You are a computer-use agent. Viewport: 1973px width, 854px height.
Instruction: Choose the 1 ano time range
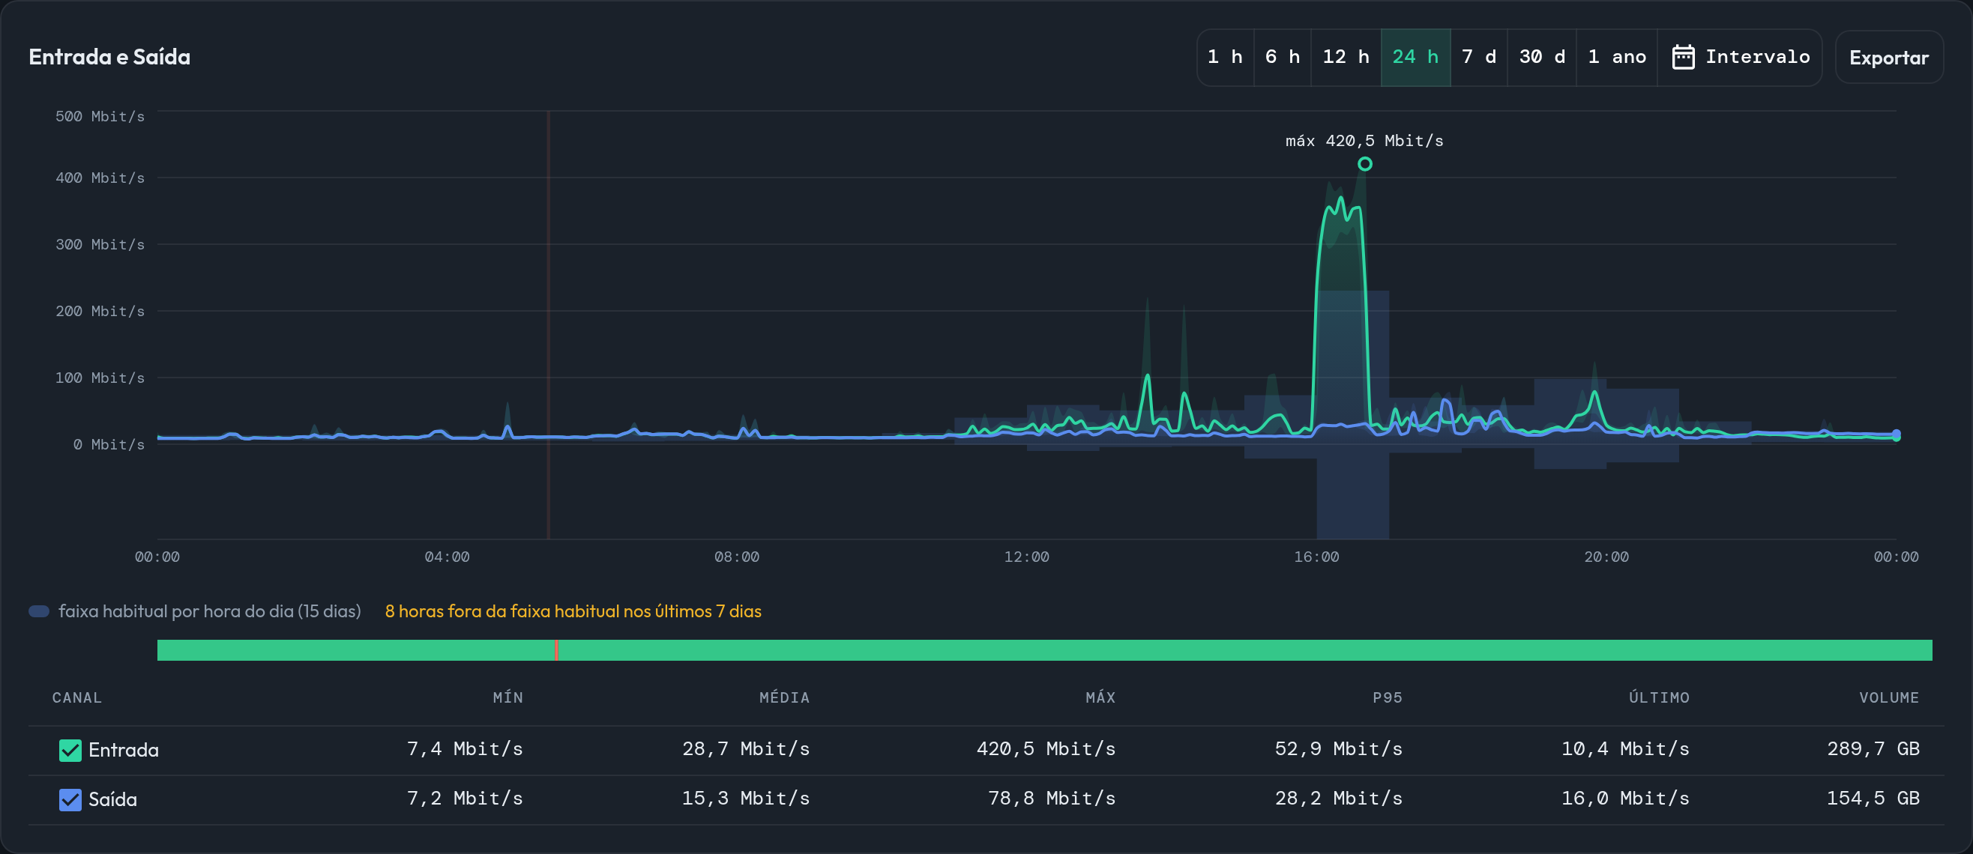[1617, 58]
